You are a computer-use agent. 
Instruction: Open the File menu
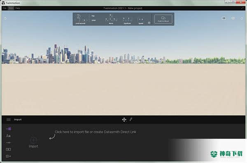(5, 8)
